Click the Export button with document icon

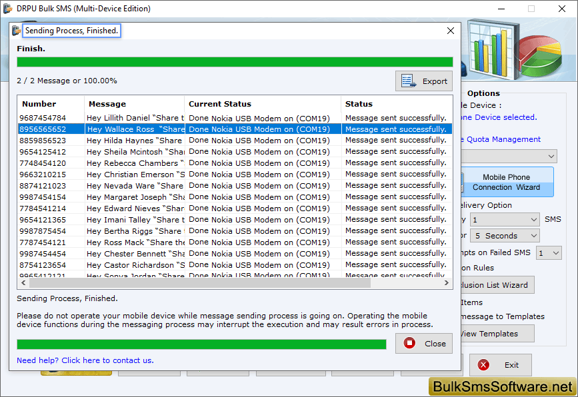click(424, 81)
